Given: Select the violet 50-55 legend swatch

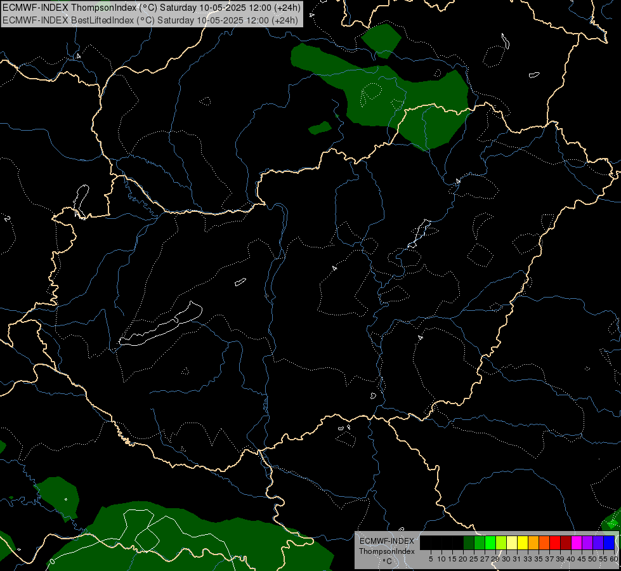Looking at the screenshot, I should click(x=598, y=542).
